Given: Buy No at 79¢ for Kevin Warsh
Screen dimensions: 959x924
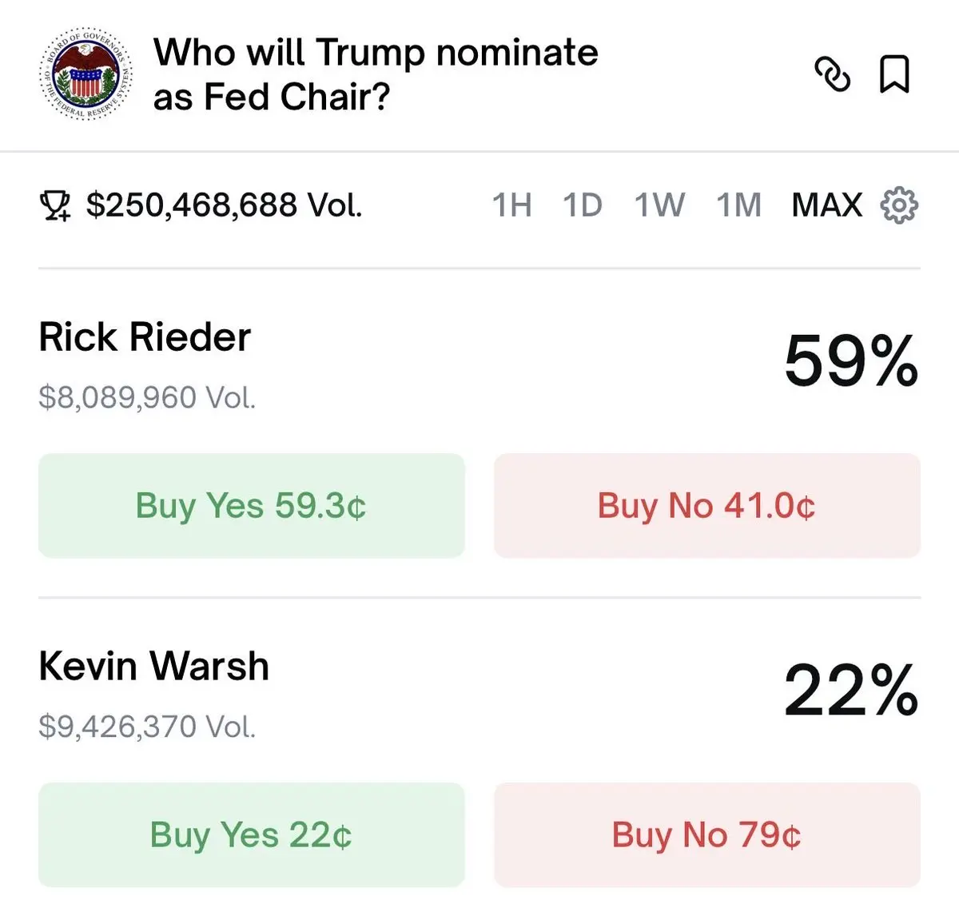Looking at the screenshot, I should (x=706, y=834).
